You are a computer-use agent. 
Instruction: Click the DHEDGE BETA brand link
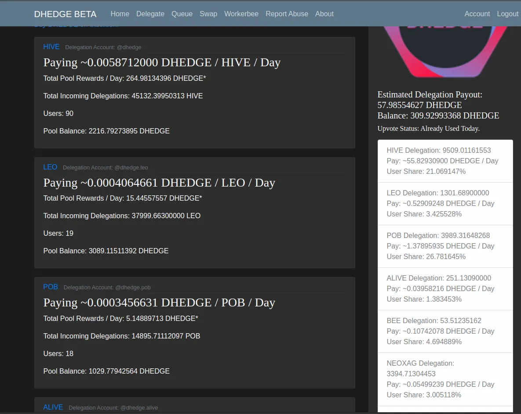coord(65,14)
